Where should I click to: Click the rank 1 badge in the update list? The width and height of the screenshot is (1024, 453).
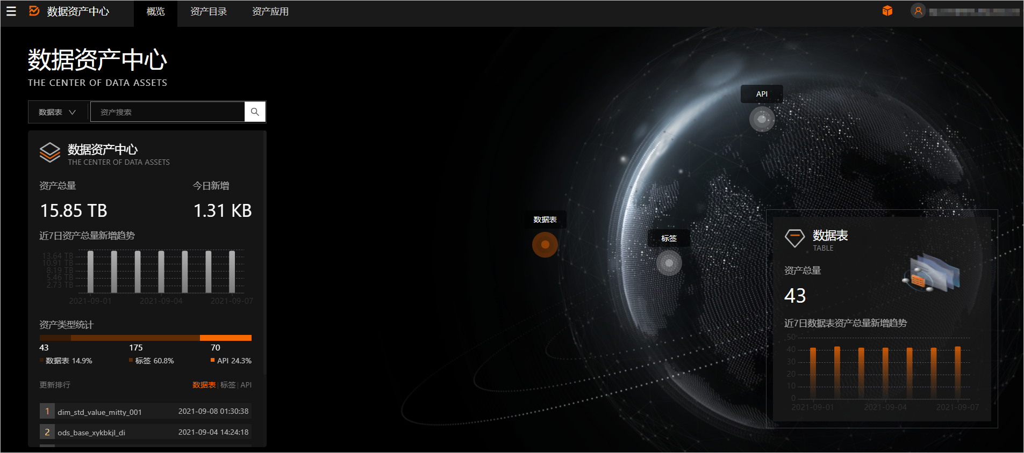point(47,411)
